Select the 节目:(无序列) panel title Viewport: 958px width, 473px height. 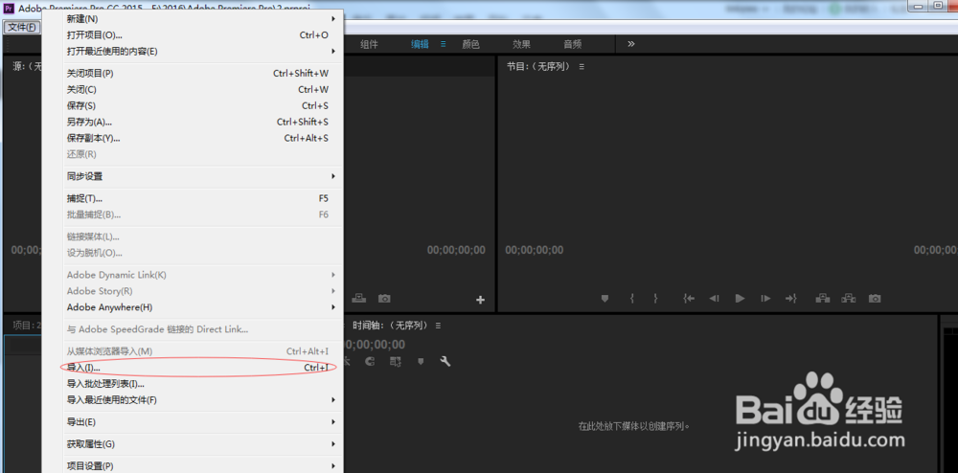(x=538, y=66)
